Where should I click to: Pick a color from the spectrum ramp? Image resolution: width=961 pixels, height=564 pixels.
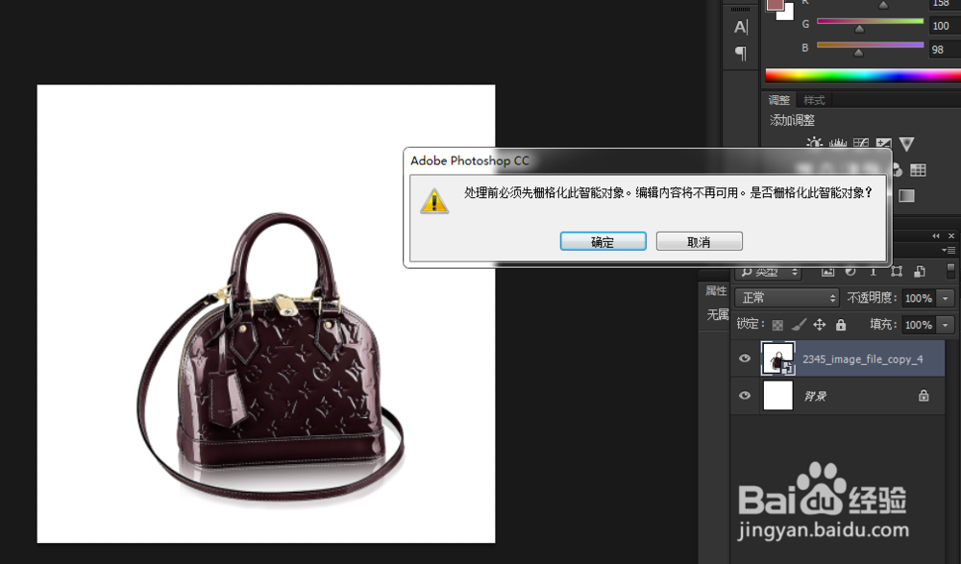(x=863, y=75)
